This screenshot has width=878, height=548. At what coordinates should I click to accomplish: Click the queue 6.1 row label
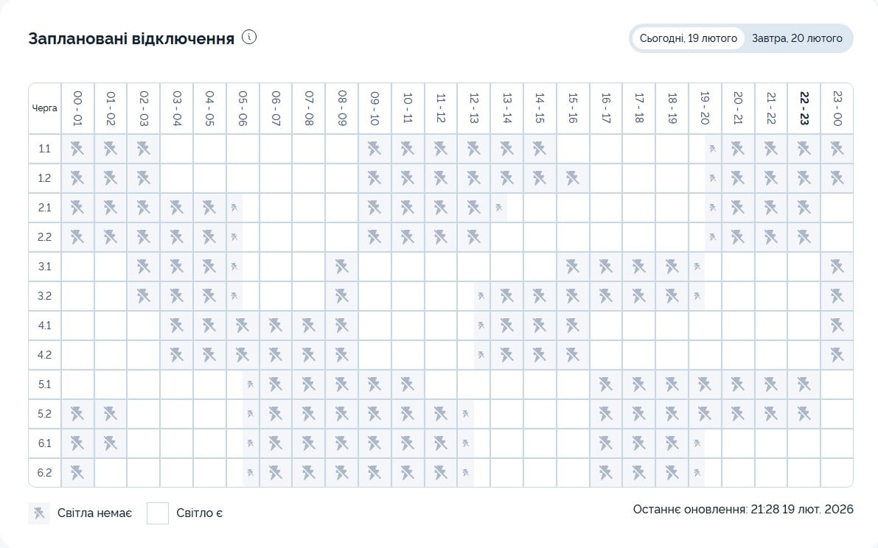tap(44, 443)
